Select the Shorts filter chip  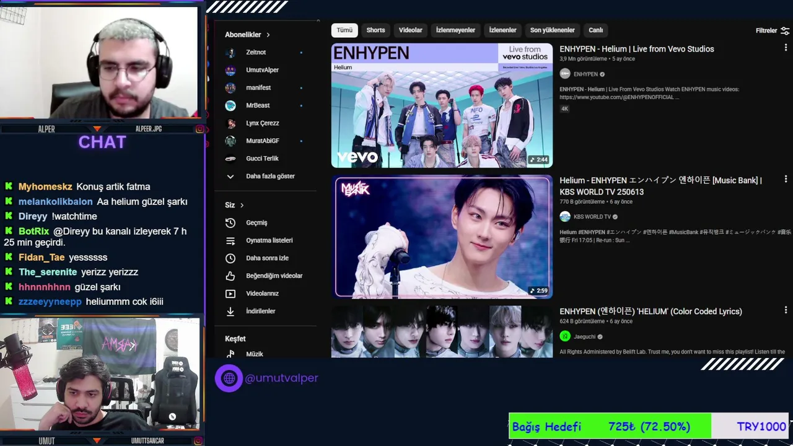[375, 30]
